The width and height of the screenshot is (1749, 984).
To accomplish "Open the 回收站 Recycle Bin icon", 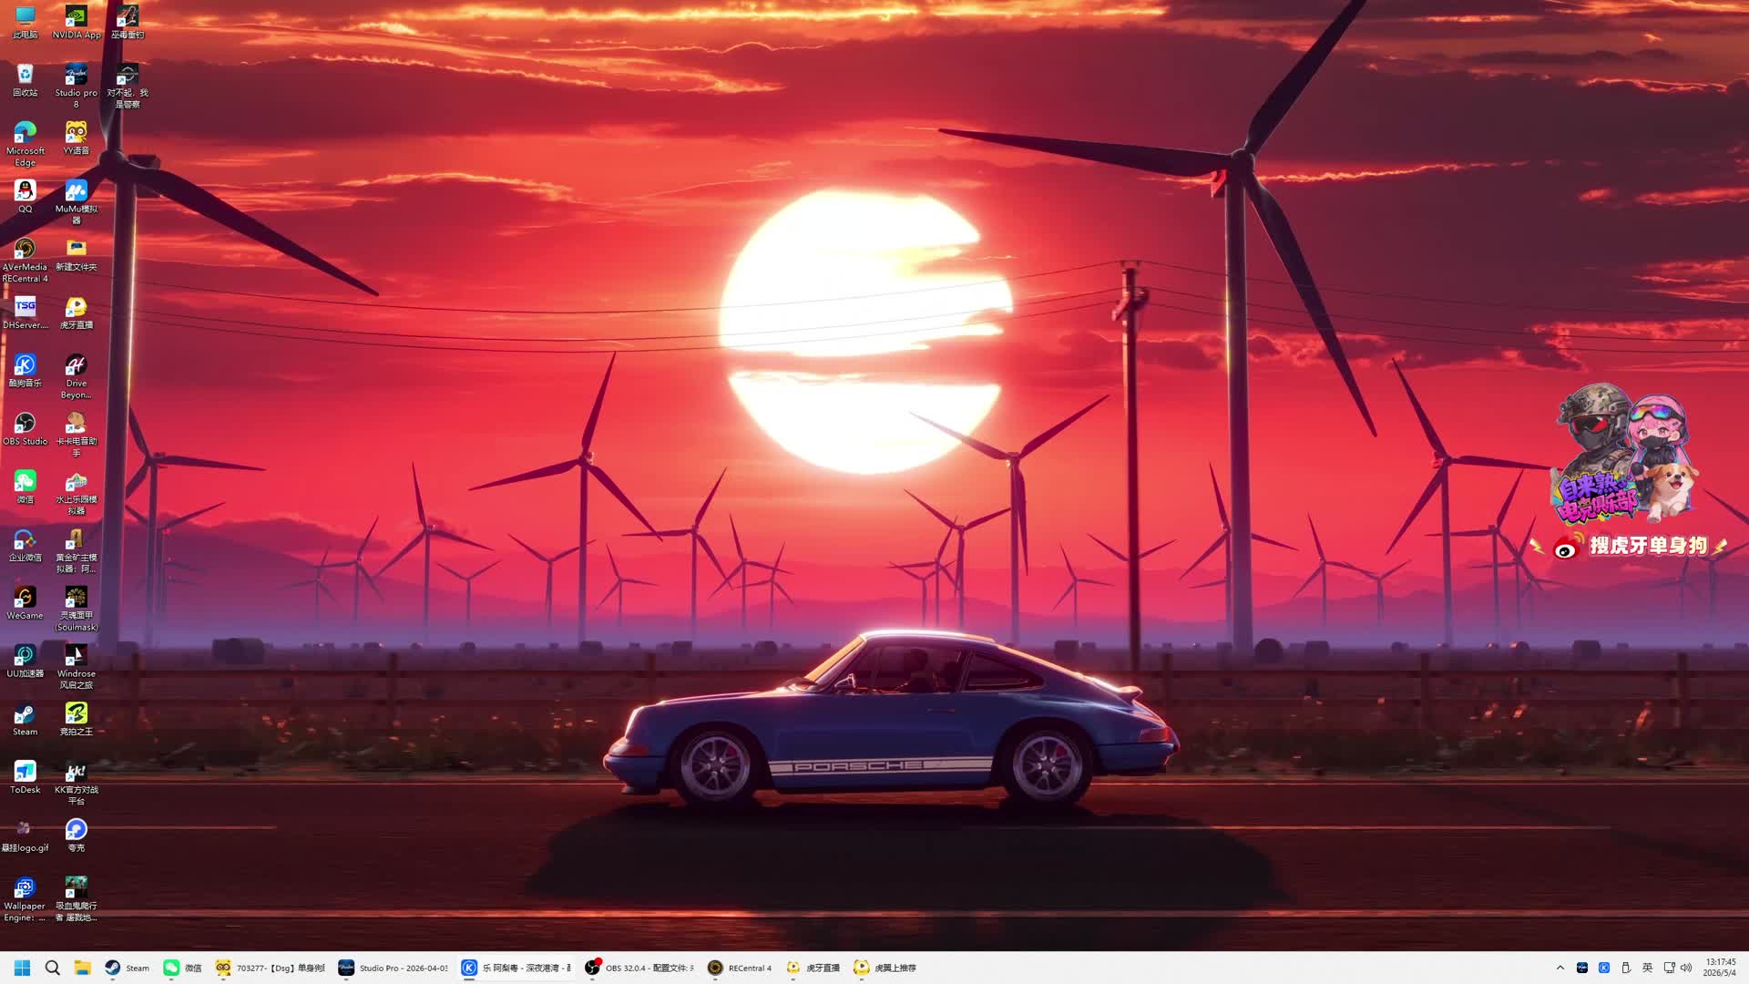I will 25,80.
